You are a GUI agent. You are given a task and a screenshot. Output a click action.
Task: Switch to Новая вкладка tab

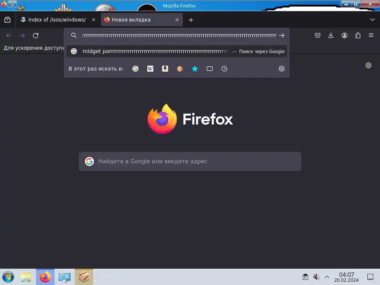[142, 20]
